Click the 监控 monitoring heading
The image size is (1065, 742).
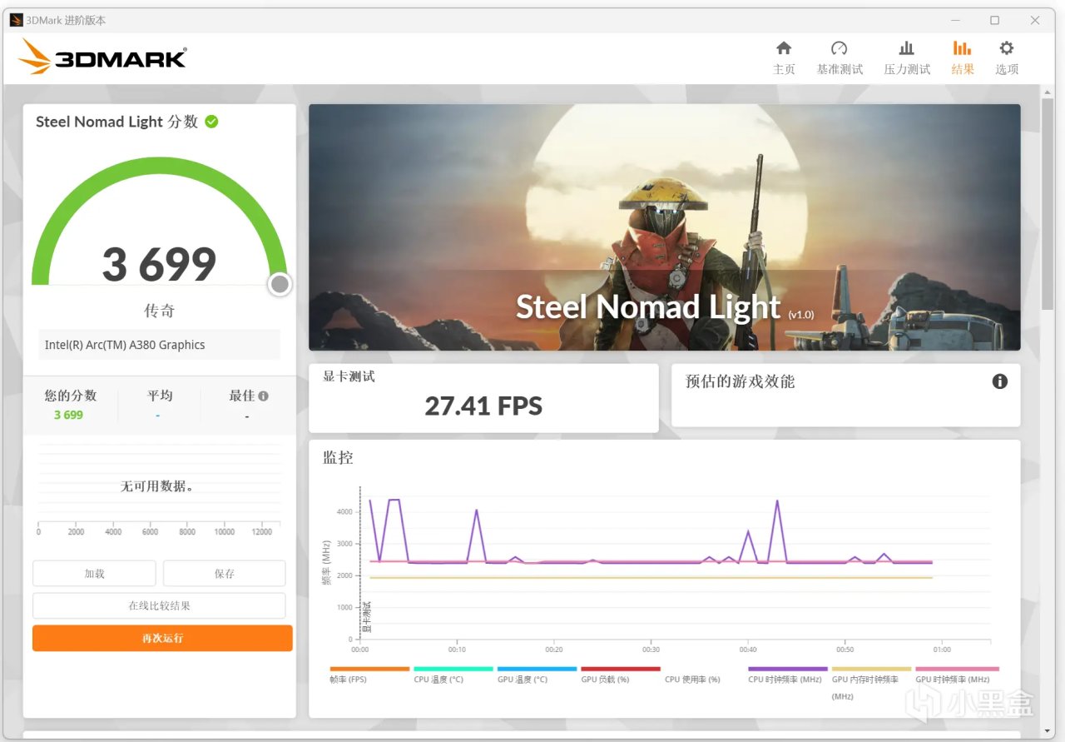[x=338, y=457]
